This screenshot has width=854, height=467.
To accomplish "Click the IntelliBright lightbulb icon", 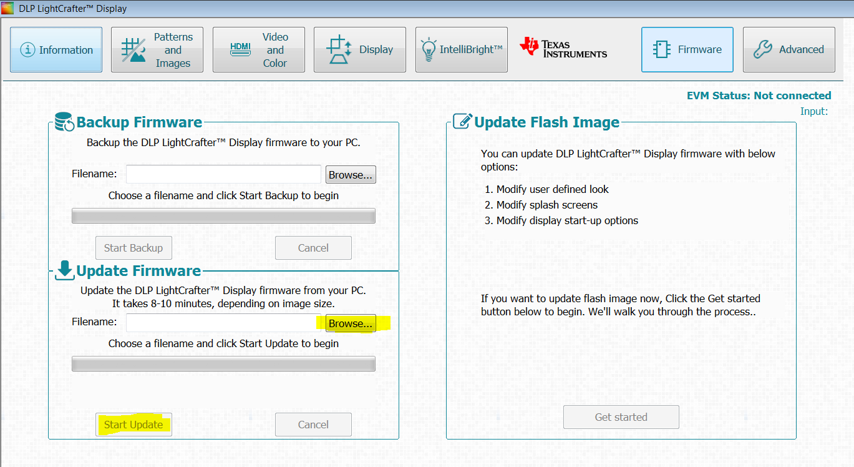I will [429, 50].
